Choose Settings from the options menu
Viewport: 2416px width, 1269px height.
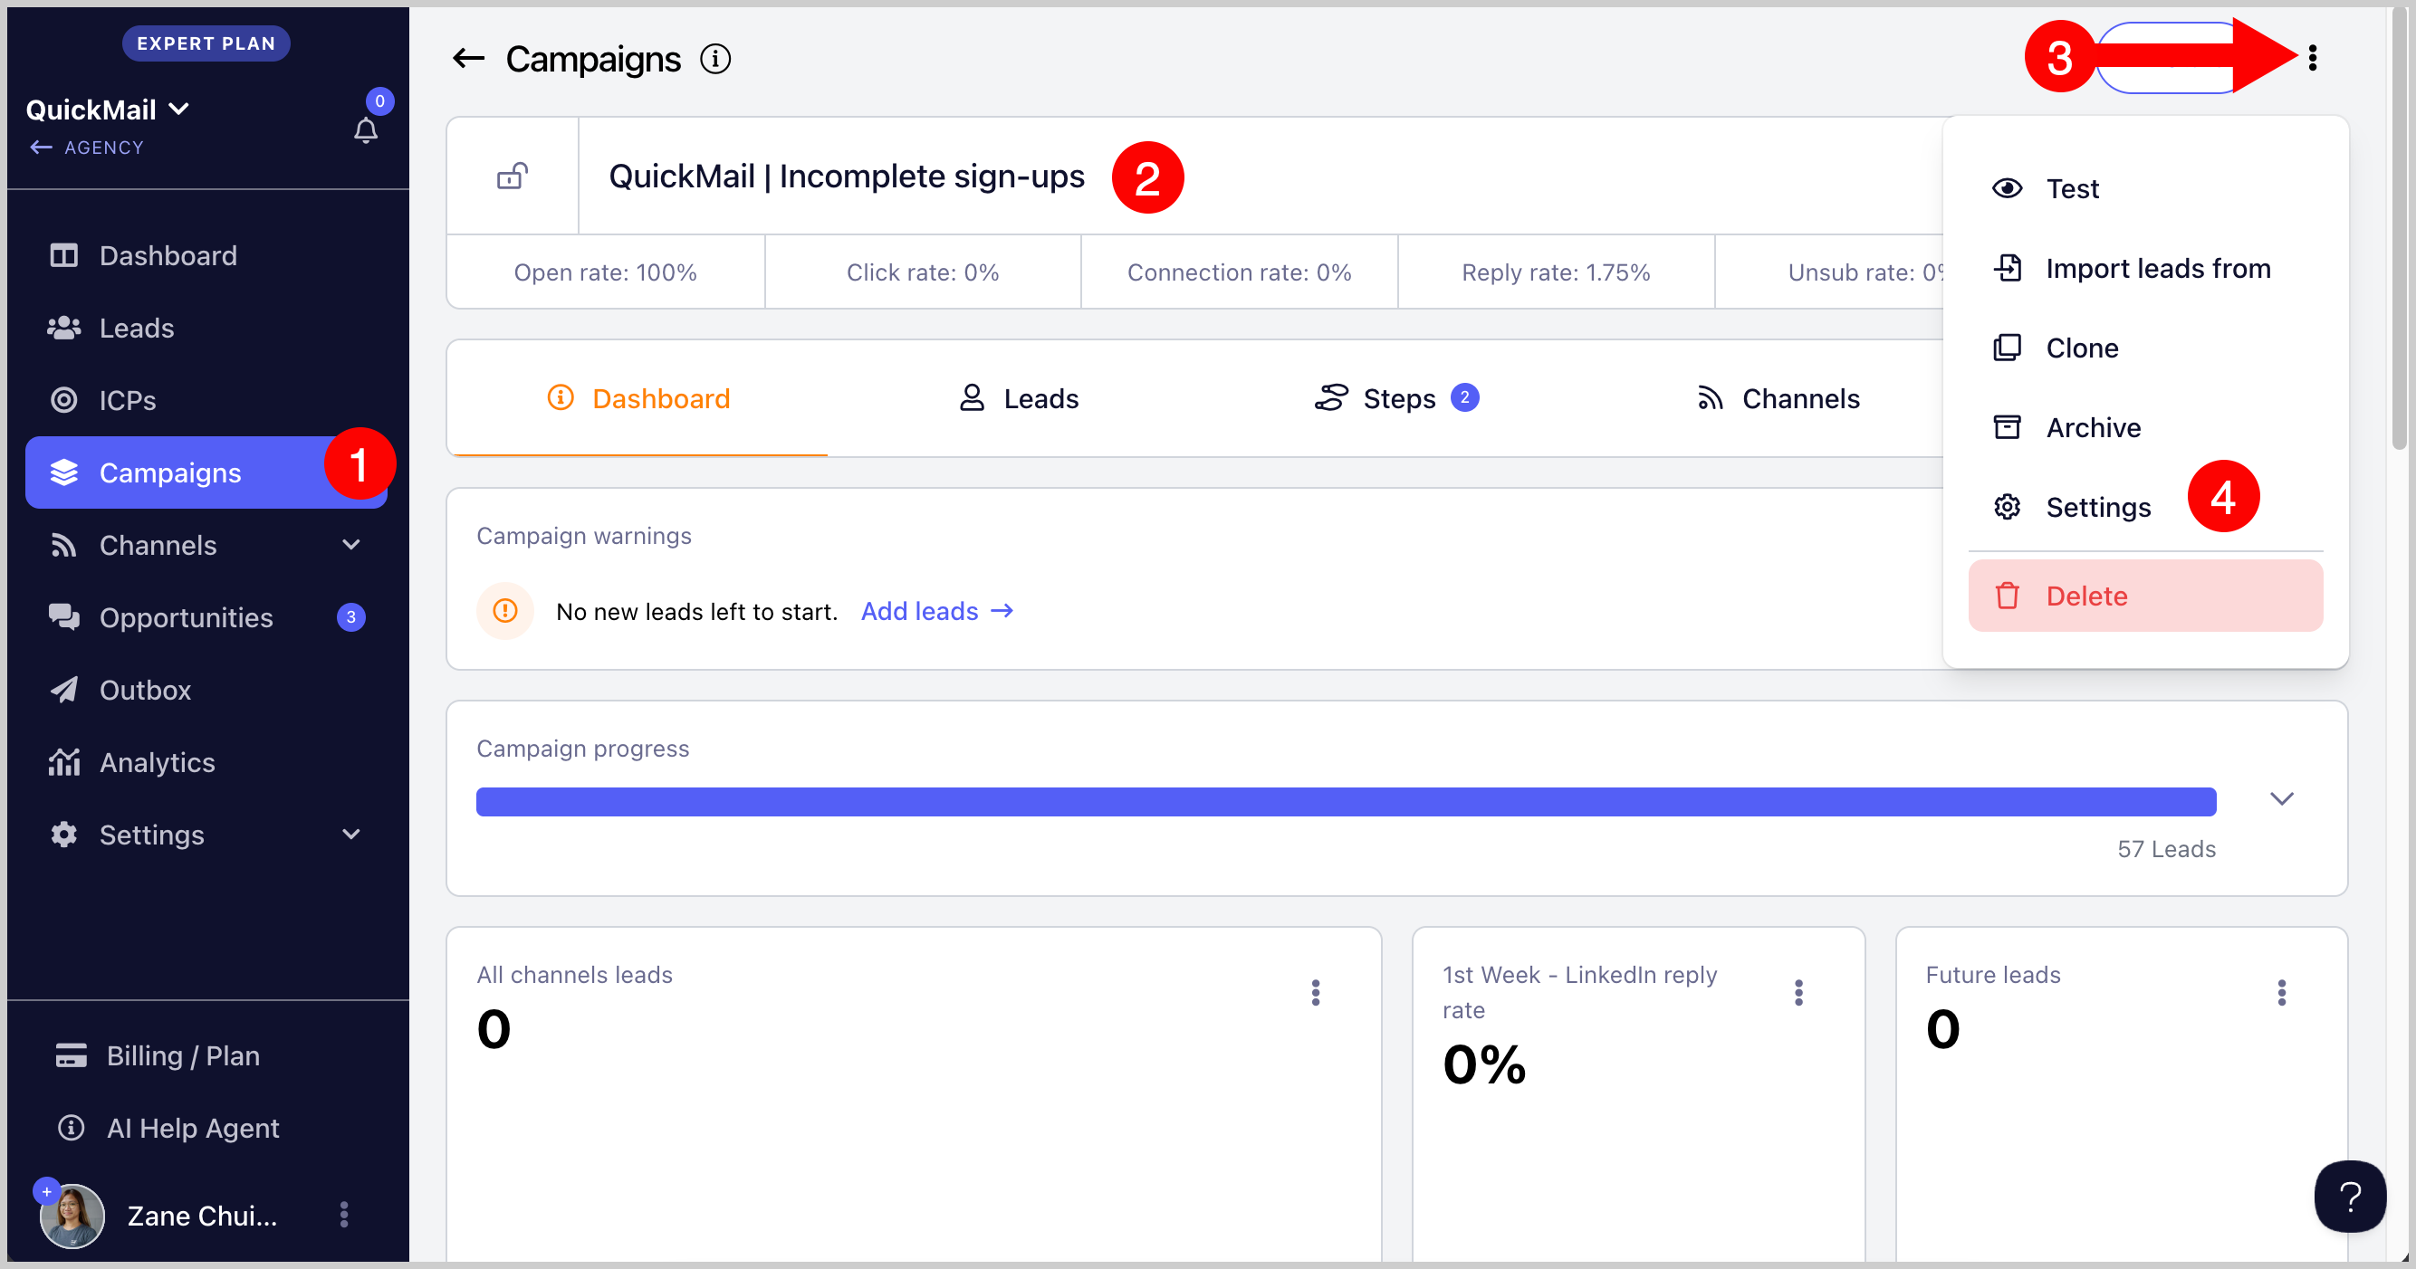point(2145,507)
